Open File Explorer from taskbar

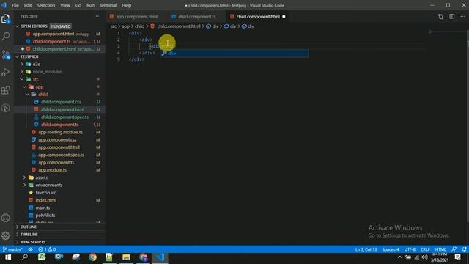[126, 257]
